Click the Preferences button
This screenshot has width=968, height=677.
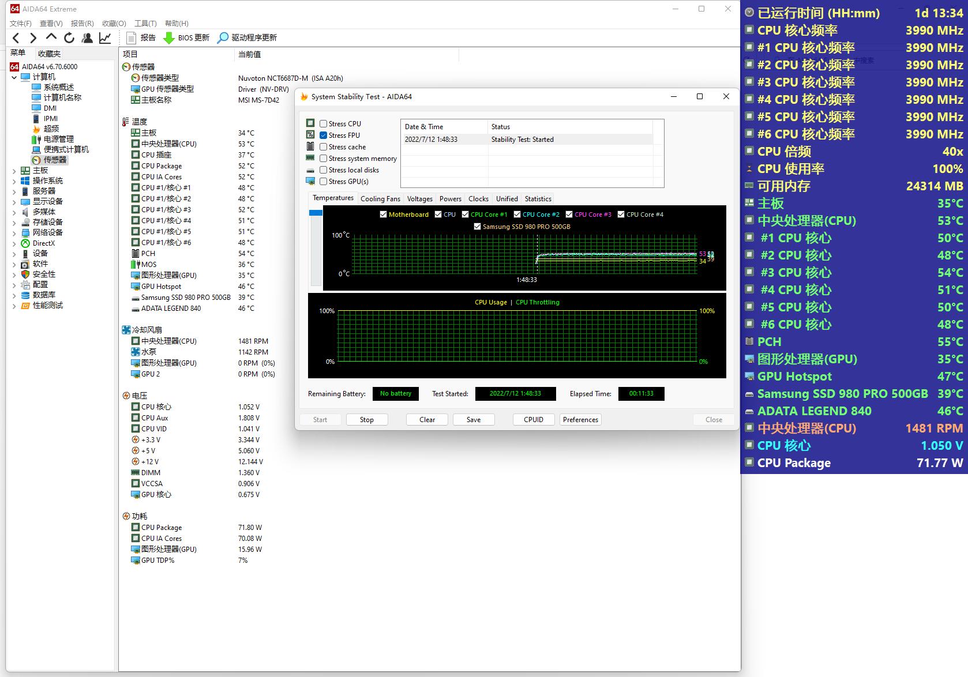pyautogui.click(x=580, y=420)
